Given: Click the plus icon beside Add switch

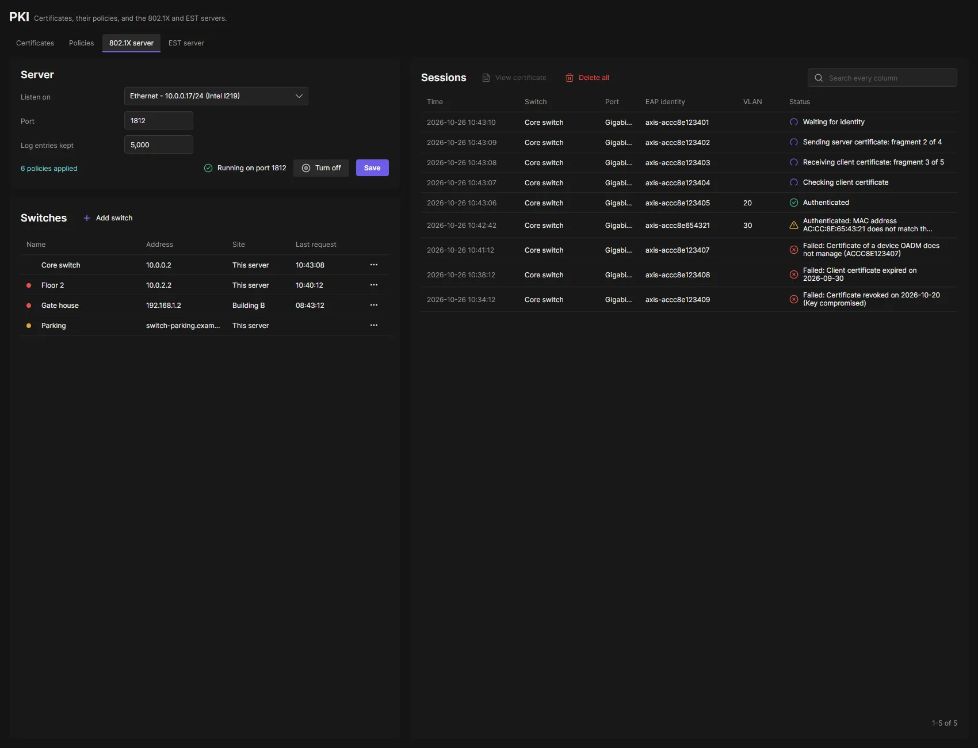Looking at the screenshot, I should click(x=87, y=218).
